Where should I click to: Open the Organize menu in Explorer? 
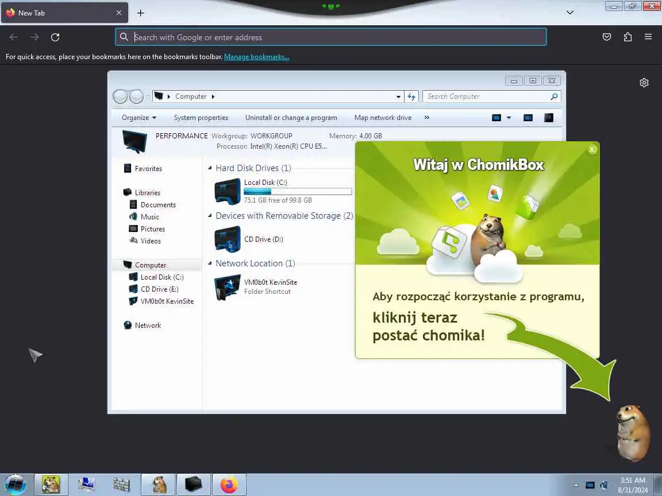click(139, 118)
